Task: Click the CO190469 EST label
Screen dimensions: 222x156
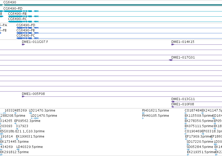Action: pos(193,131)
